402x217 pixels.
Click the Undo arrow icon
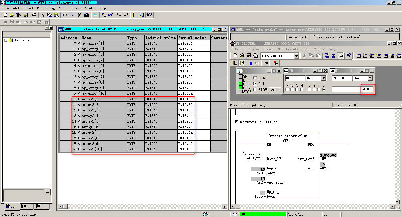65,15
